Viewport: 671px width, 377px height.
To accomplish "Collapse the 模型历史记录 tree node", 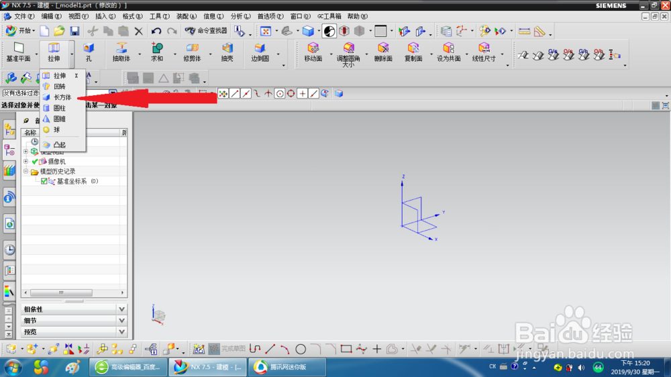I will [25, 171].
